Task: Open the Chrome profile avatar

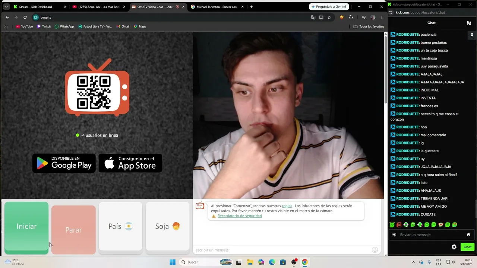Action: (x=373, y=17)
